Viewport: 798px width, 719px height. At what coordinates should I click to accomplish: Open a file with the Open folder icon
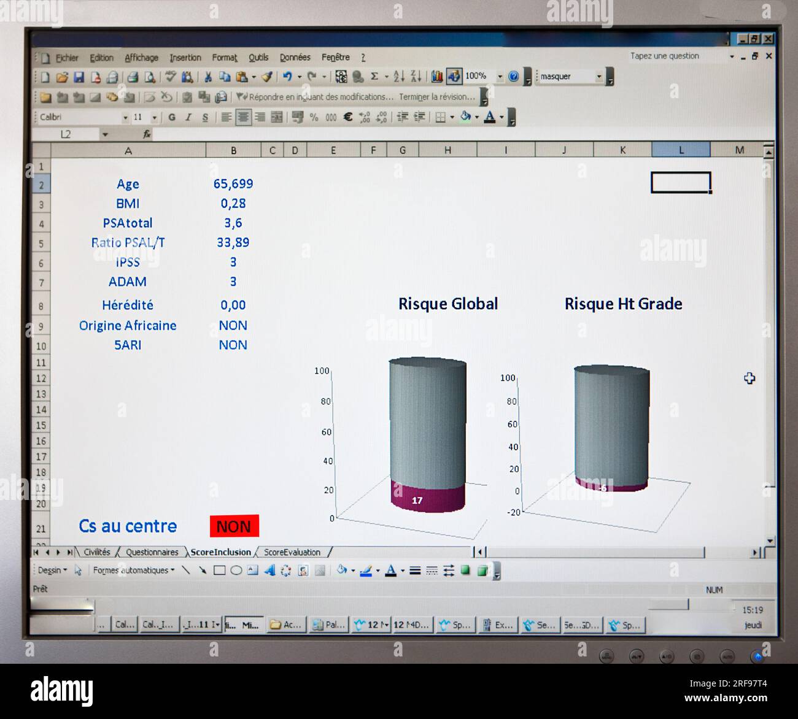coord(61,77)
